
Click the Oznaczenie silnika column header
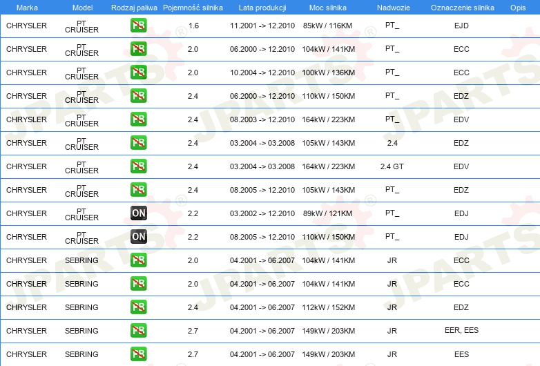point(461,7)
